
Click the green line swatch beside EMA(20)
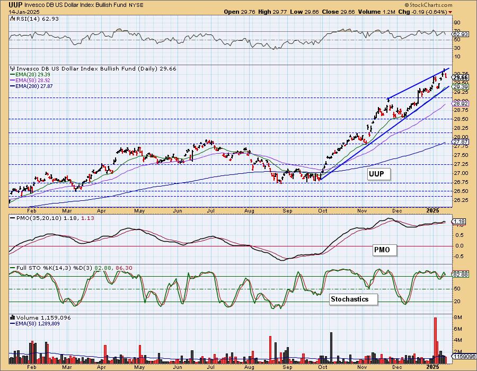coord(13,75)
